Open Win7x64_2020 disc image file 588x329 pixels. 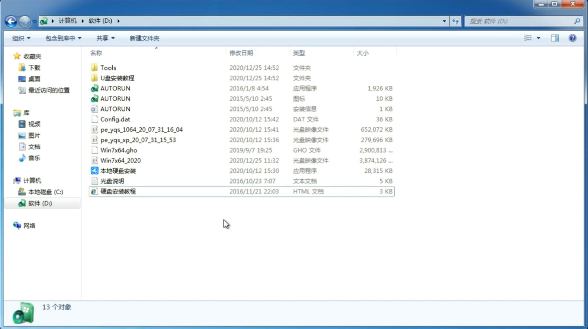(121, 161)
